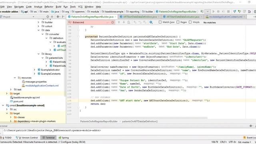Open the Event Log button
Viewport: 256px width, 144px height.
(250, 138)
